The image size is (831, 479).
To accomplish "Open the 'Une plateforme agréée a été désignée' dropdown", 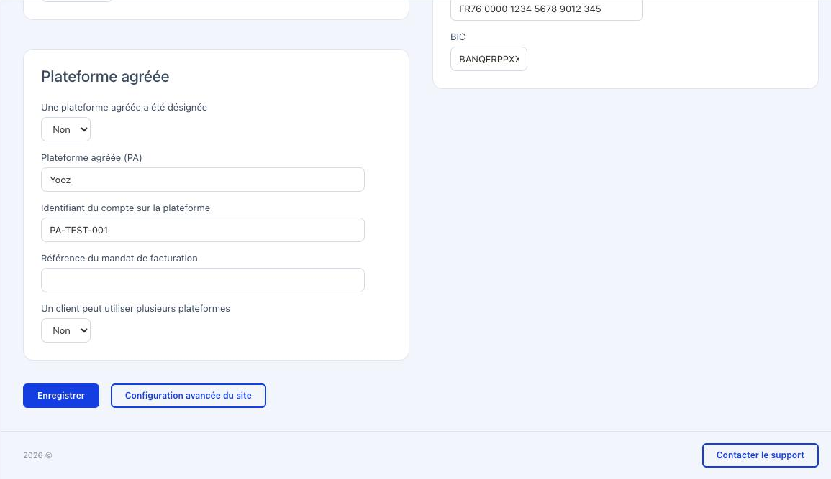I will 65,129.
